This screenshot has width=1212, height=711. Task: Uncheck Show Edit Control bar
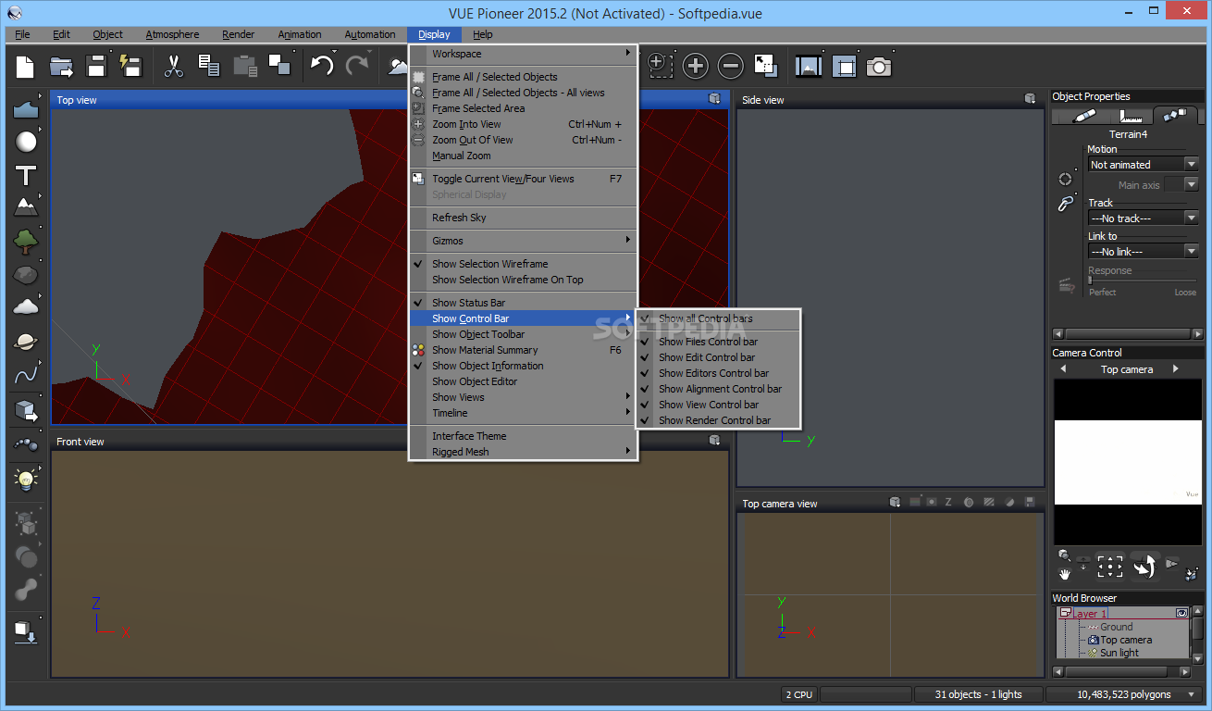pos(718,357)
